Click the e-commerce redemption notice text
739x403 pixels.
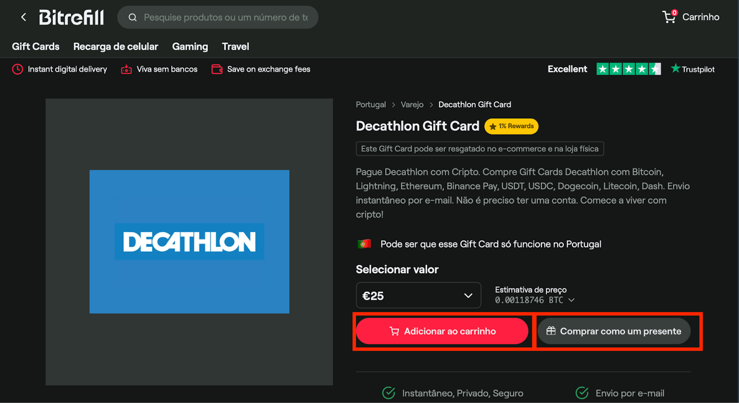click(x=480, y=148)
